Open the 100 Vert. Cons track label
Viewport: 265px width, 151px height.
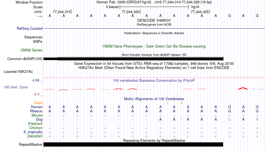coord(16,87)
